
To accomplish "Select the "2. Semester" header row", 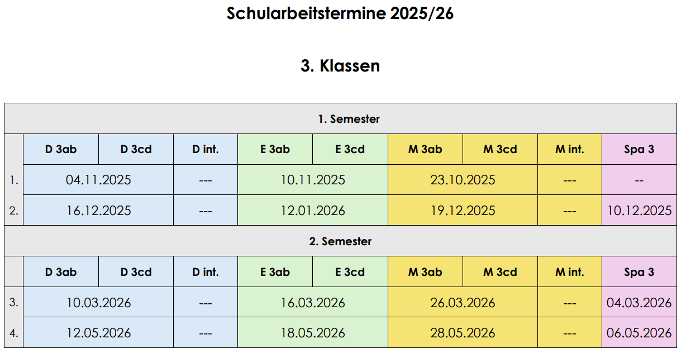I will [340, 241].
